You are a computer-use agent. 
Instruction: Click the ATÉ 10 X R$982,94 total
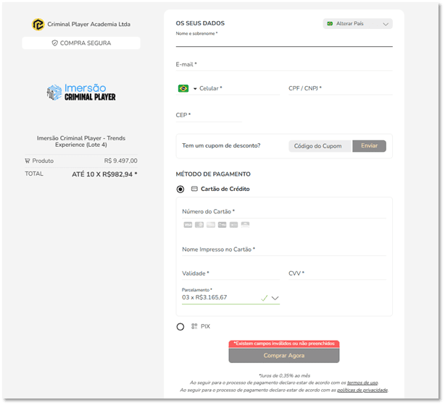coord(104,174)
